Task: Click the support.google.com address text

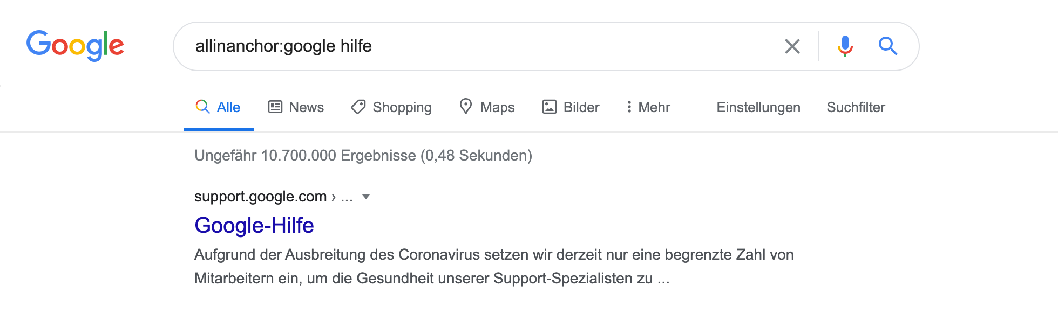Action: (x=260, y=197)
